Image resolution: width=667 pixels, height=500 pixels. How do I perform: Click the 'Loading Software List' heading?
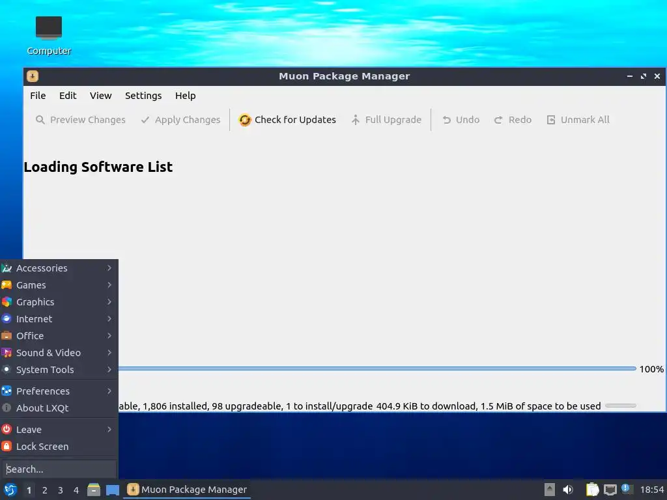pyautogui.click(x=98, y=167)
